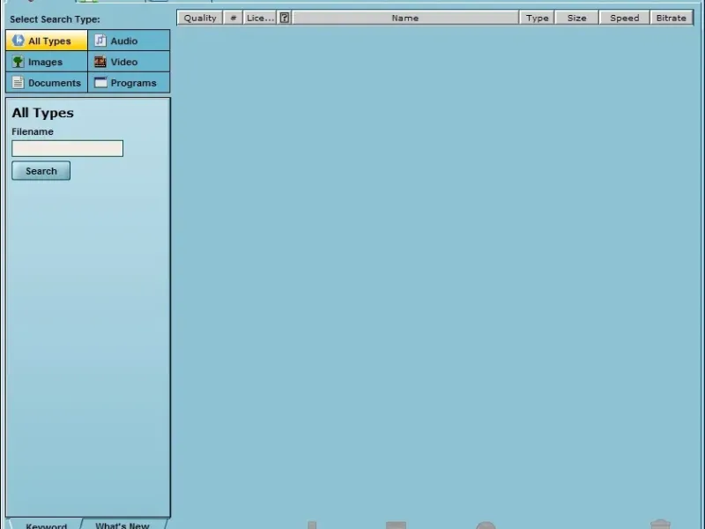Image resolution: width=705 pixels, height=529 pixels.
Task: Sort by the # column header
Action: click(233, 18)
